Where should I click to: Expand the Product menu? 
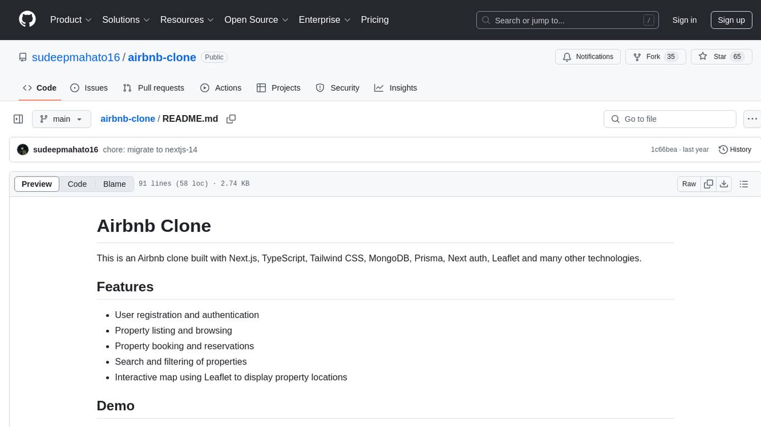coord(71,20)
